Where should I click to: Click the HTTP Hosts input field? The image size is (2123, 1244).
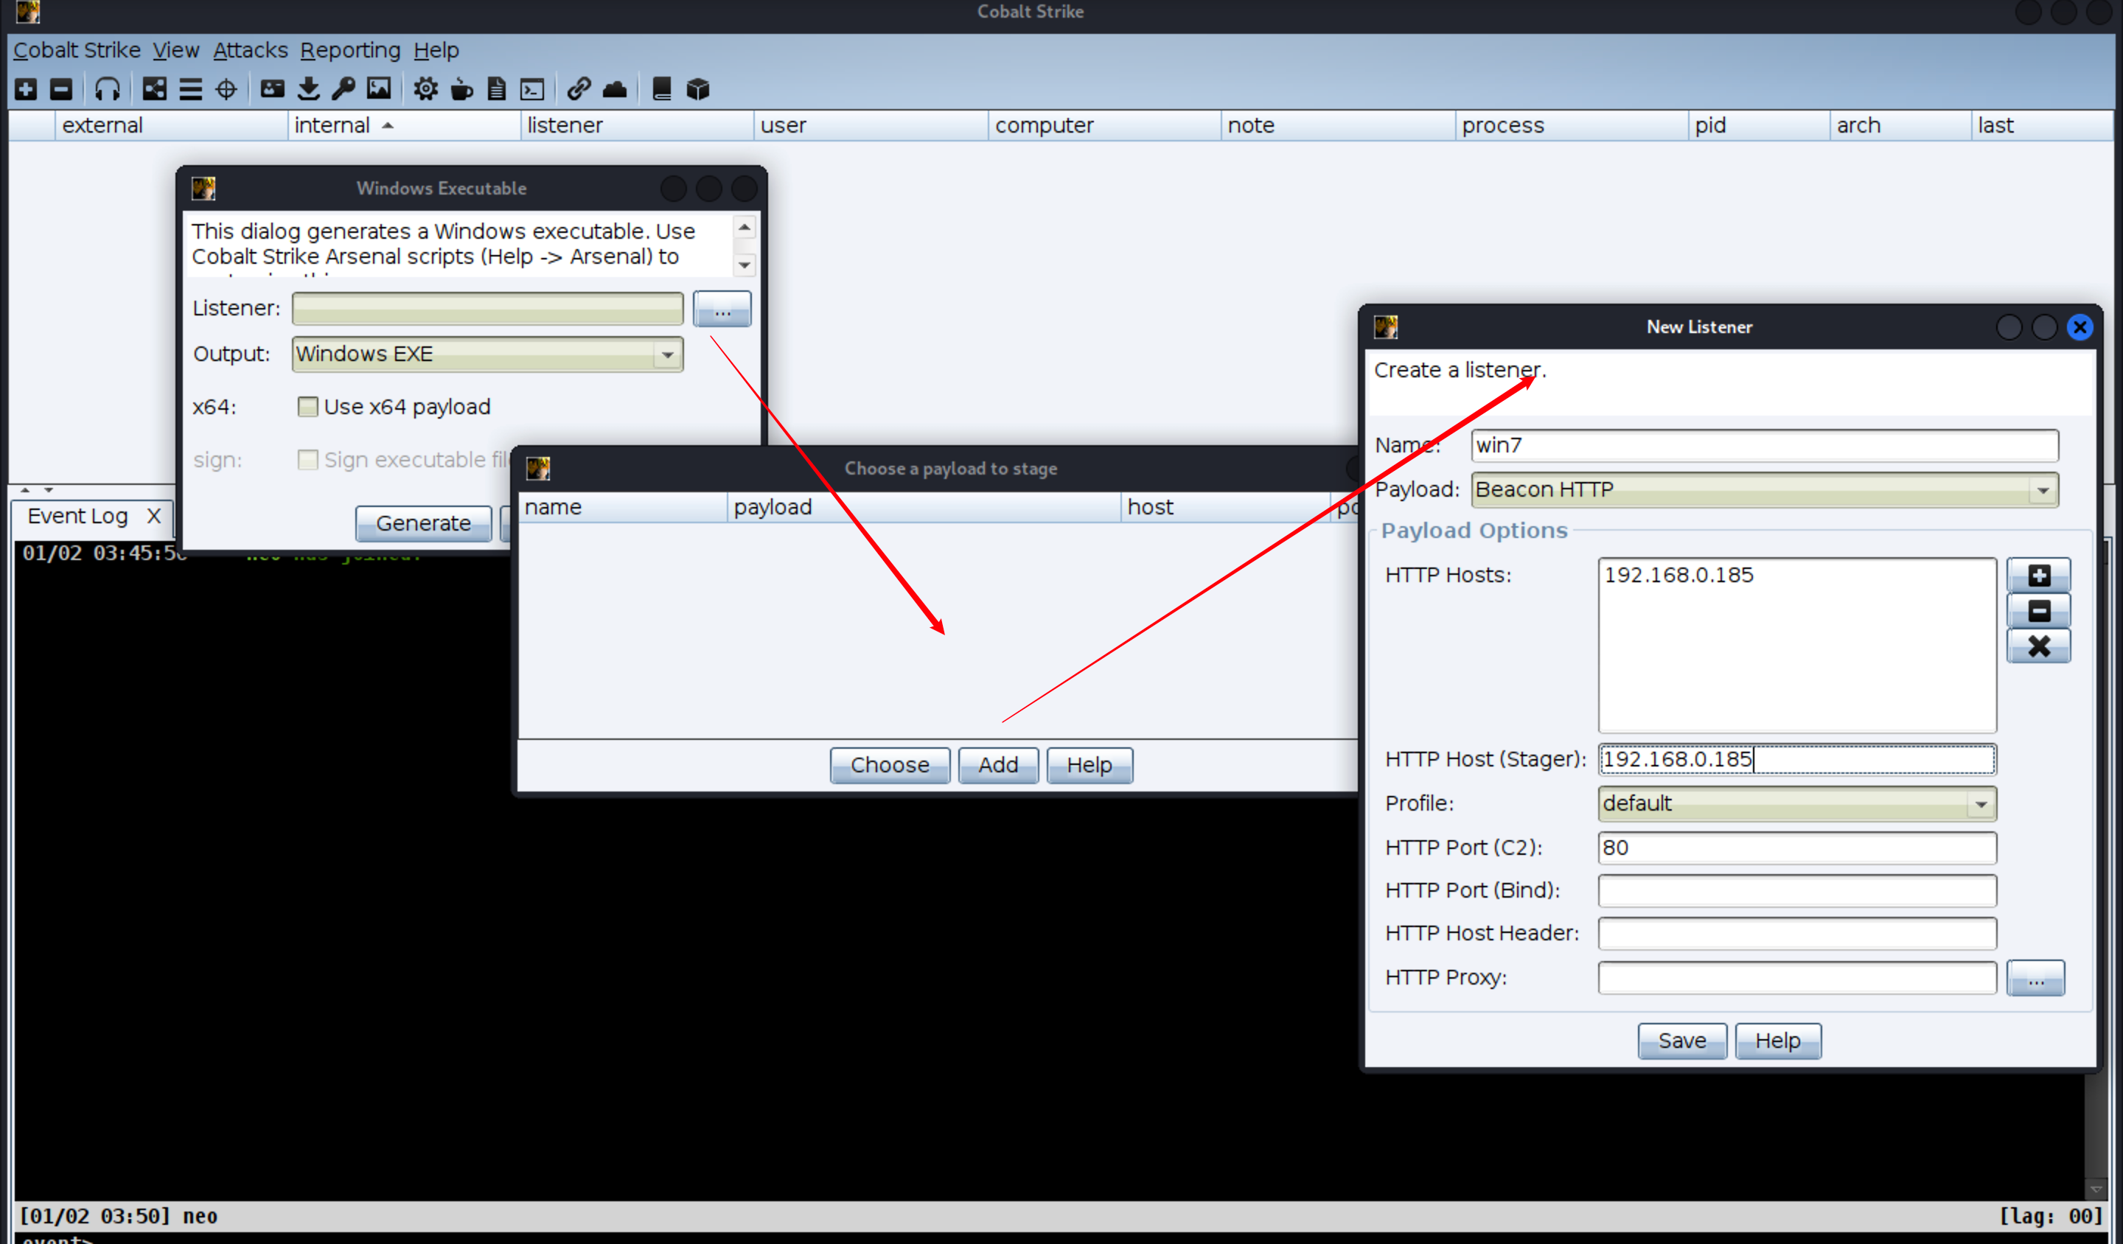click(x=1796, y=644)
